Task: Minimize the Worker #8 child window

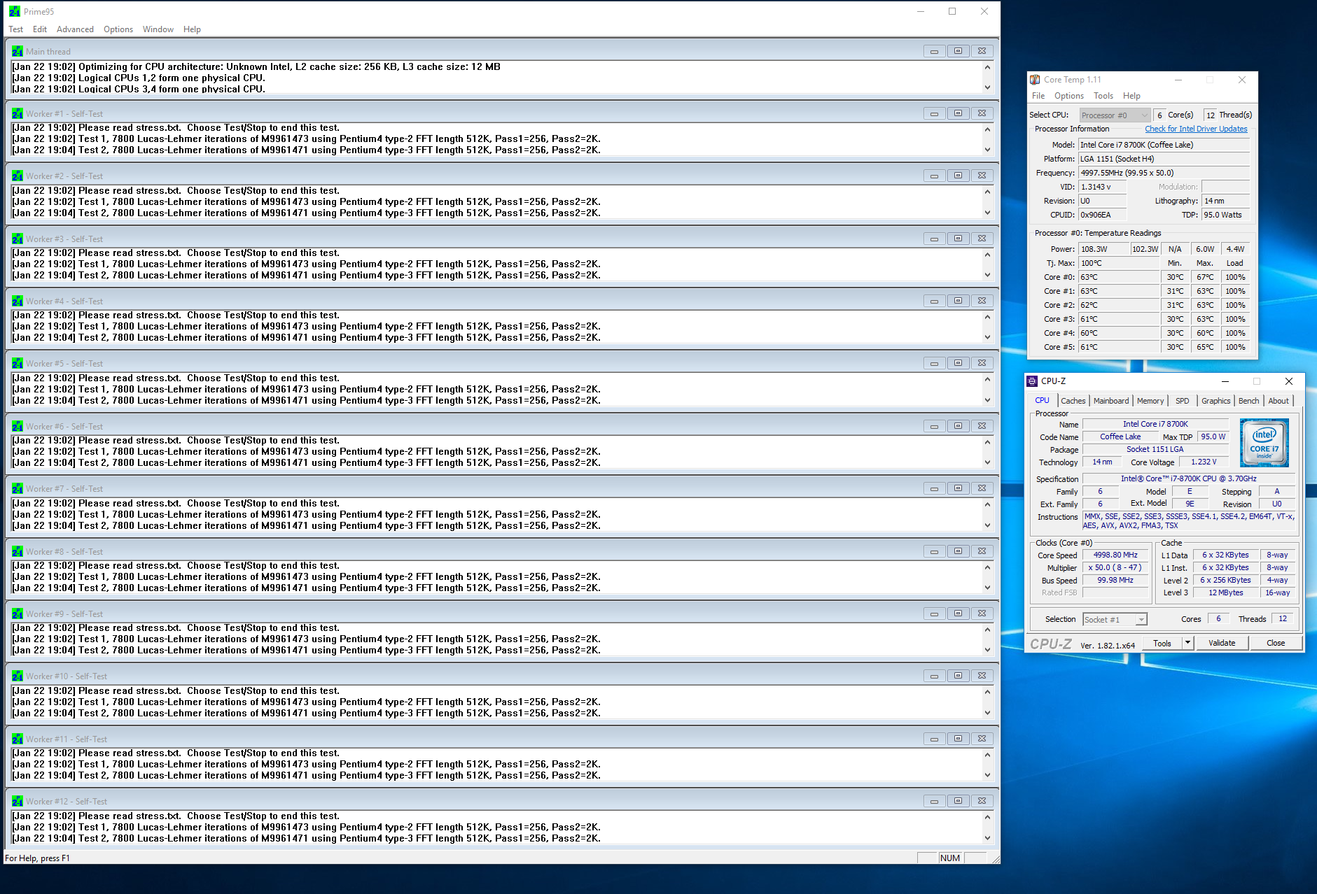Action: (934, 551)
